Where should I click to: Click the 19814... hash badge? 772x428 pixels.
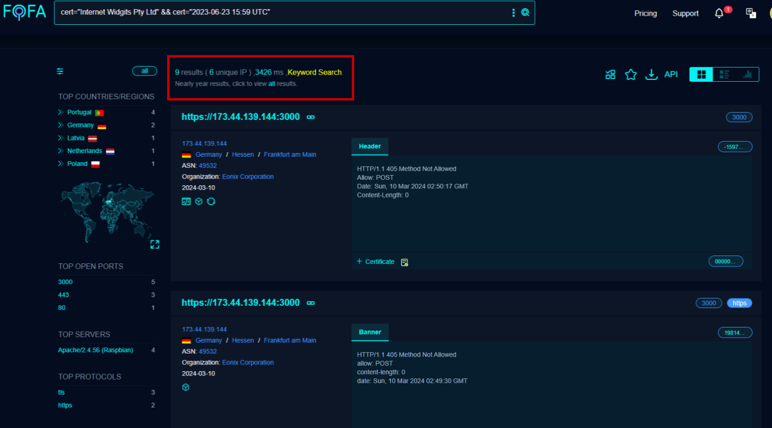735,332
